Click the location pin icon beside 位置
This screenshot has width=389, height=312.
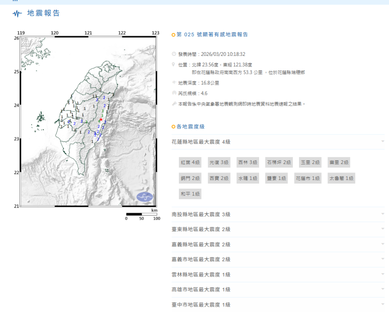point(173,64)
